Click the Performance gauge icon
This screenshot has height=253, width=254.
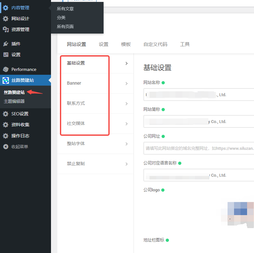[6, 69]
